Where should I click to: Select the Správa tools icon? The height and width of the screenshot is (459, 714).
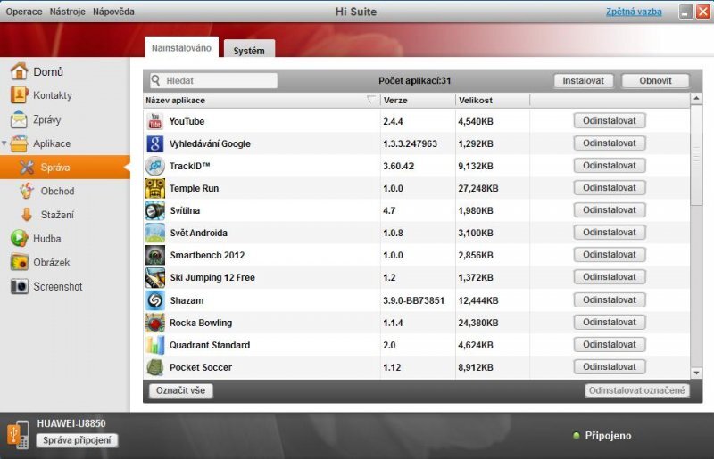(27, 167)
